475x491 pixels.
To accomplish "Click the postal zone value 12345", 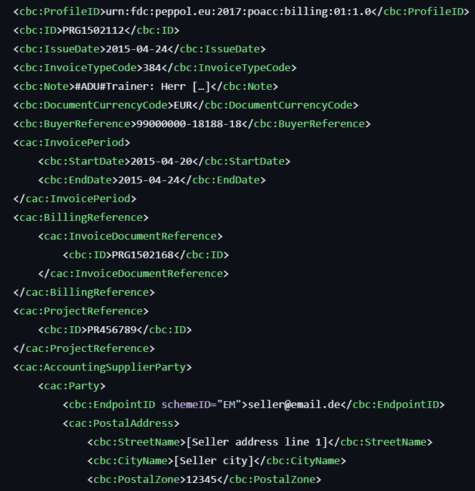I will tap(201, 479).
